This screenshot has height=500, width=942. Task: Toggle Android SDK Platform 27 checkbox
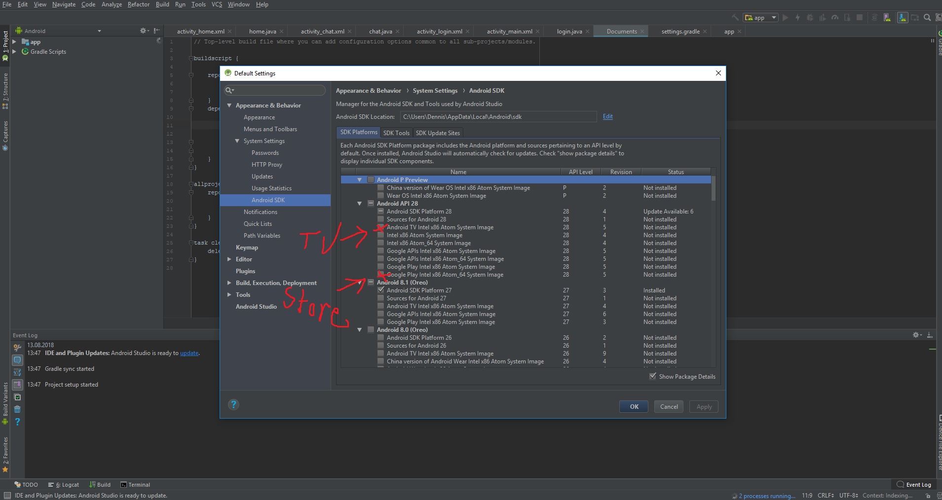click(x=380, y=290)
